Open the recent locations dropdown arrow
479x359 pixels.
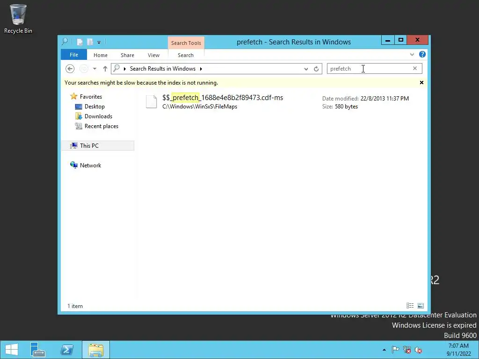[94, 69]
